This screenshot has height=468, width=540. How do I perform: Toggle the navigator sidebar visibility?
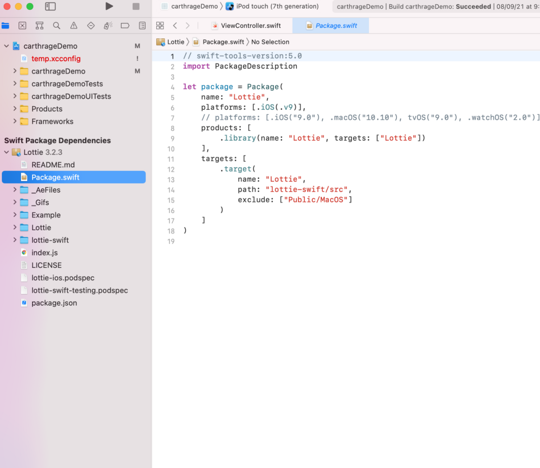tap(50, 6)
